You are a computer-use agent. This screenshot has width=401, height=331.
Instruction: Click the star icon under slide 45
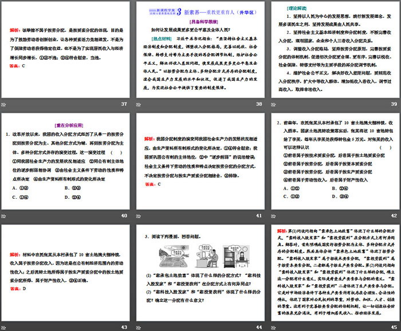point(273,328)
